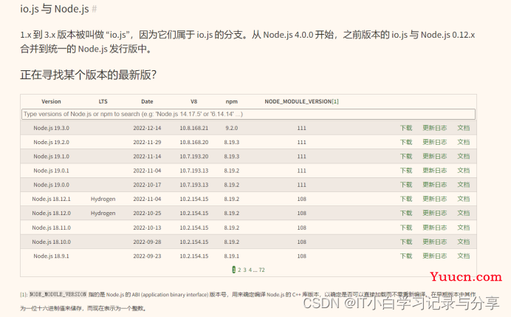Go to pagination page 2
The width and height of the screenshot is (511, 317).
[239, 270]
